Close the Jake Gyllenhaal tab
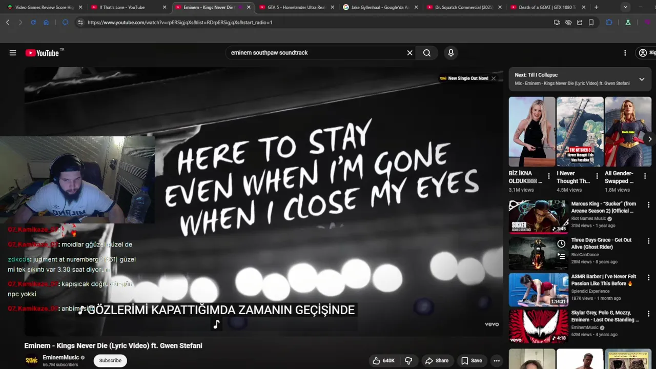656x369 pixels. coord(416,7)
